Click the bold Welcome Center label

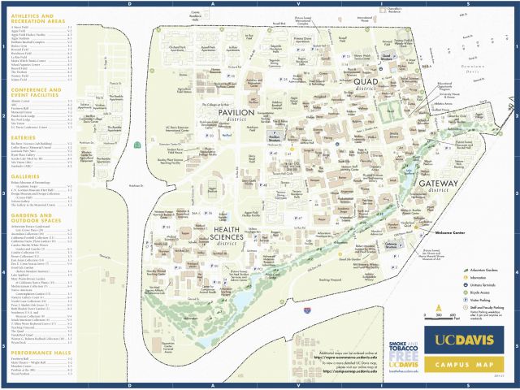[x=449, y=233]
